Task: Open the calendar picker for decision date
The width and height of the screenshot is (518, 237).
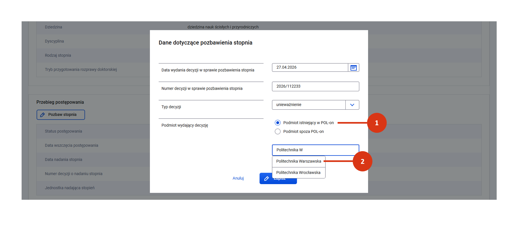Action: click(353, 68)
